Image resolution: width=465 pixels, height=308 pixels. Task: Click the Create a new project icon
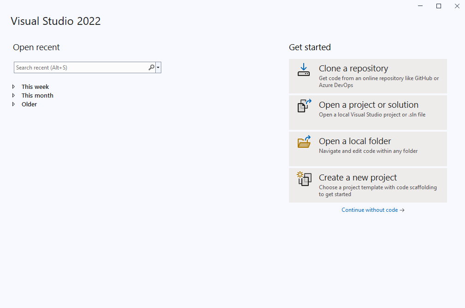click(x=304, y=178)
